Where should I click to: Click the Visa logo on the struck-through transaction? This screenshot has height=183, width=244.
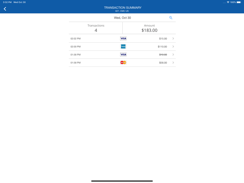click(123, 55)
